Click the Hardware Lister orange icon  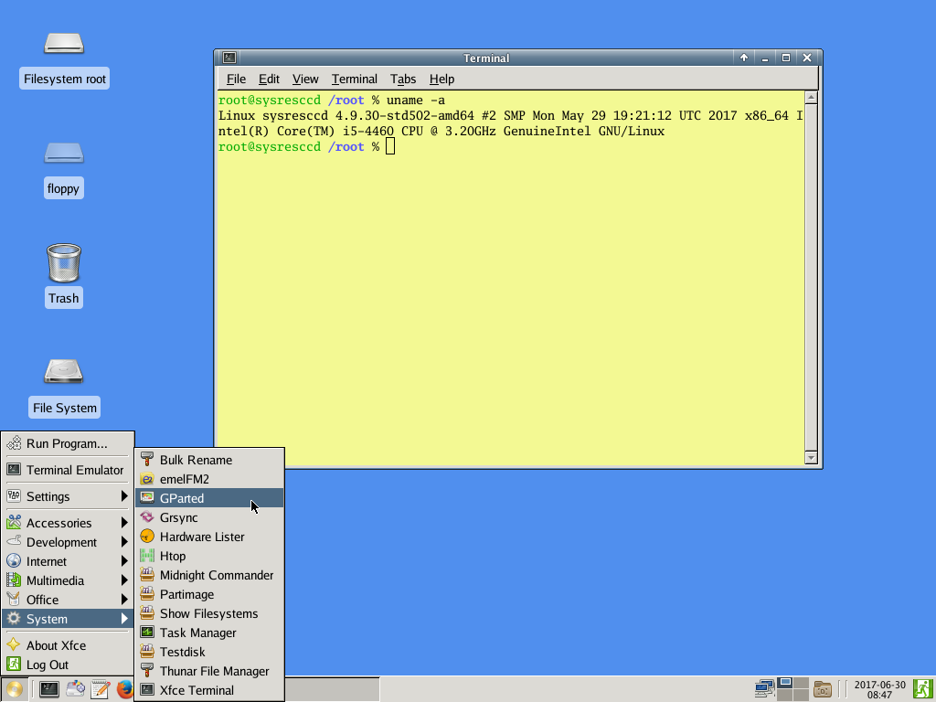tap(147, 536)
